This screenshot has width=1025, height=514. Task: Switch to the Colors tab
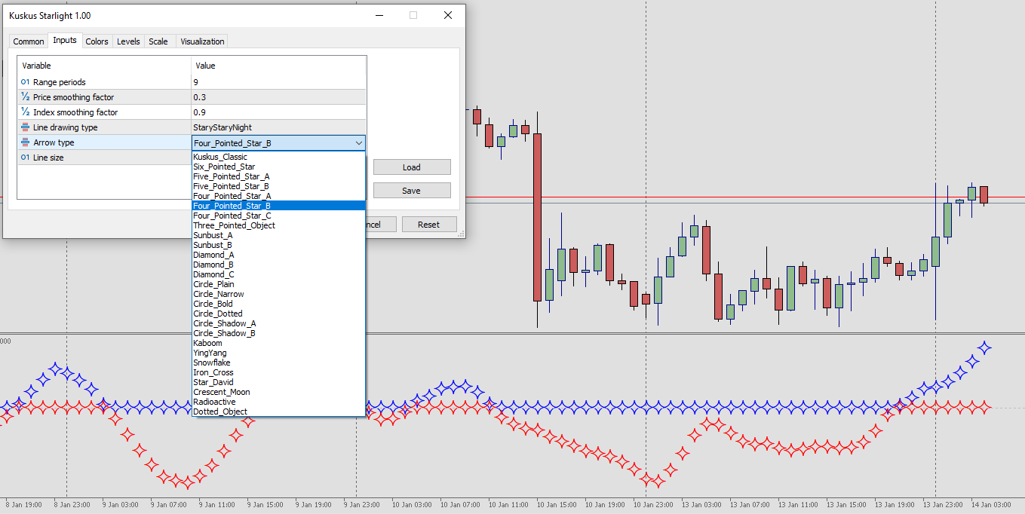pyautogui.click(x=97, y=41)
